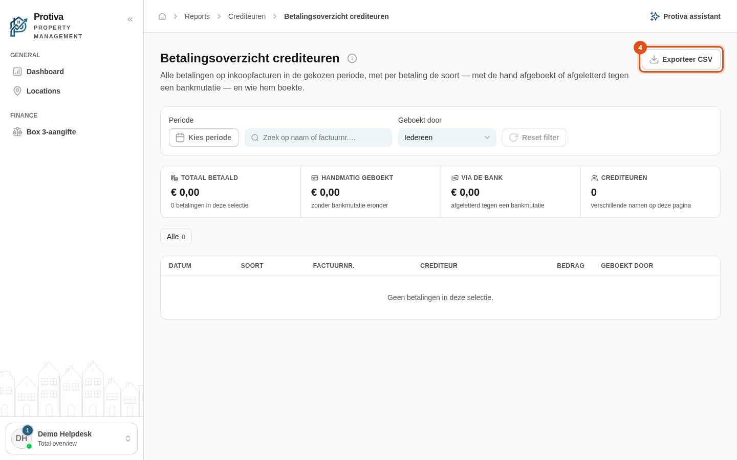Click the Bedrag column header
Screen dimensions: 737x460
(x=571, y=266)
